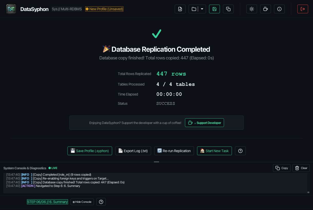Image resolution: width=313 pixels, height=210 pixels.
Task: Click the 4 / 4 tables value
Action: pos(176,84)
